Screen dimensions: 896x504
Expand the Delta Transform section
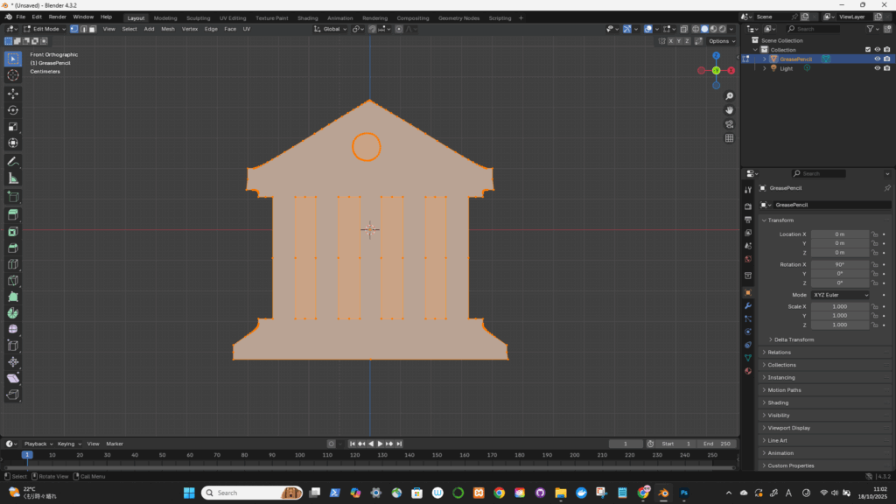794,339
